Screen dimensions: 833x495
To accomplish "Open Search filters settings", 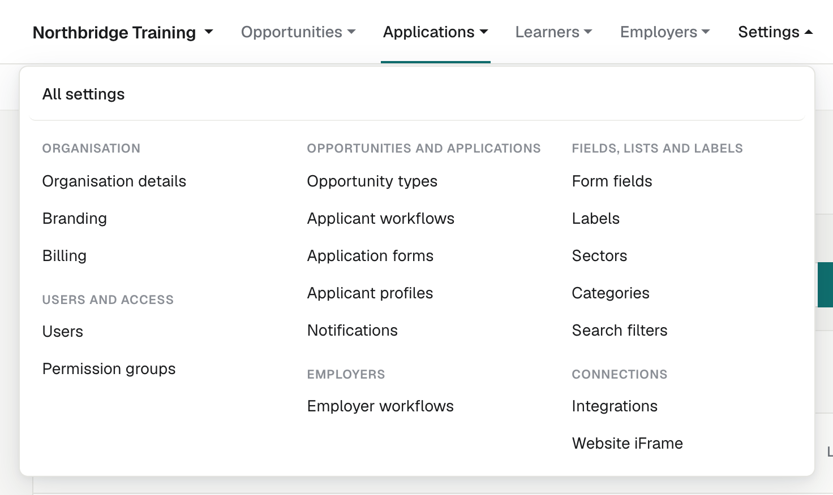I will (x=620, y=331).
